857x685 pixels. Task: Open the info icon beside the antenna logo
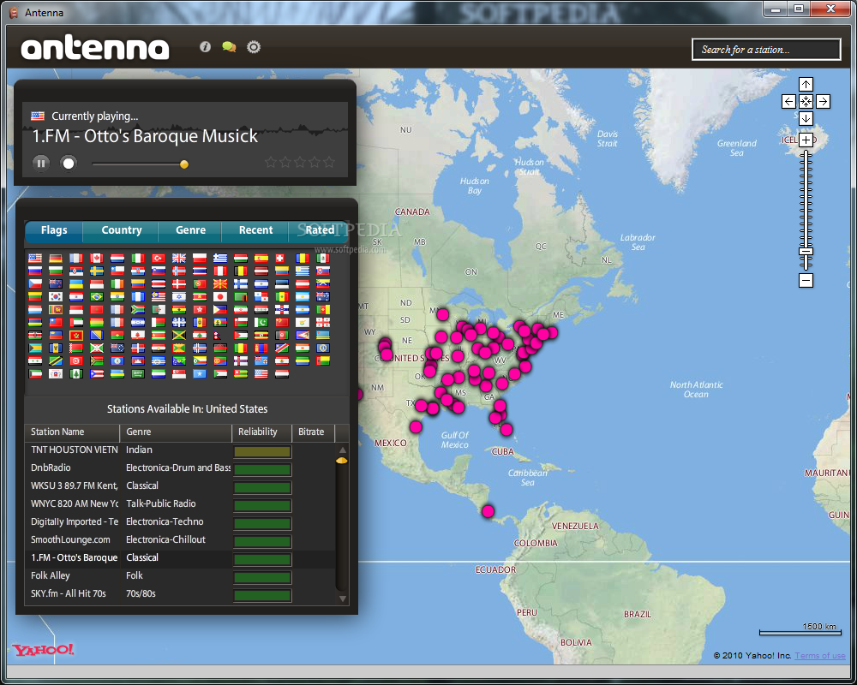[205, 47]
